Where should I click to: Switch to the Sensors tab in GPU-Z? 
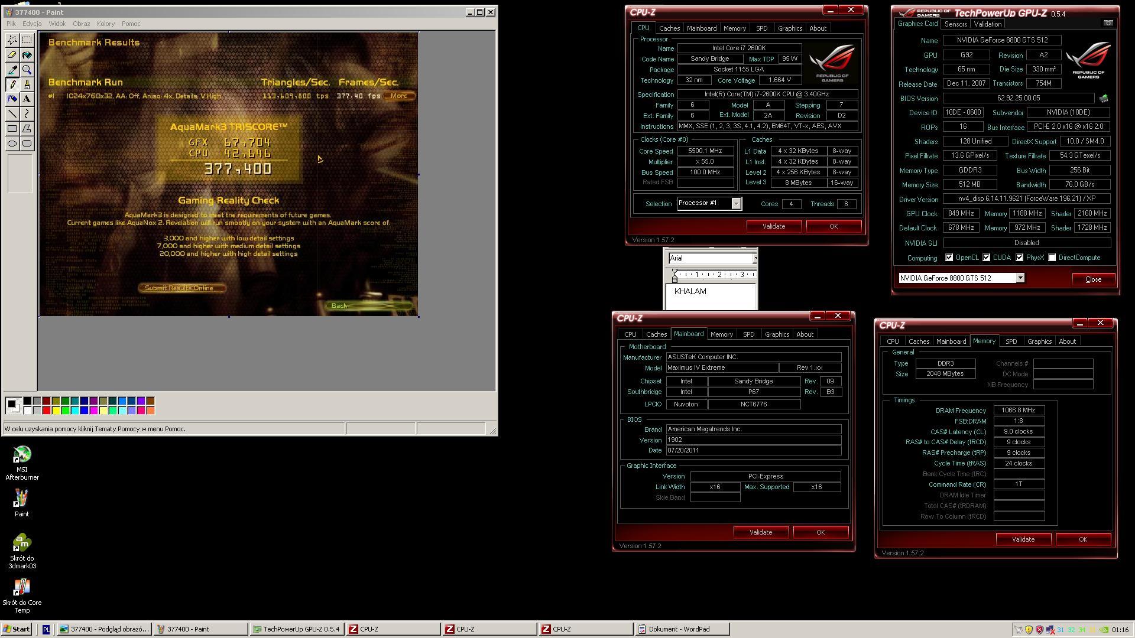click(x=955, y=24)
